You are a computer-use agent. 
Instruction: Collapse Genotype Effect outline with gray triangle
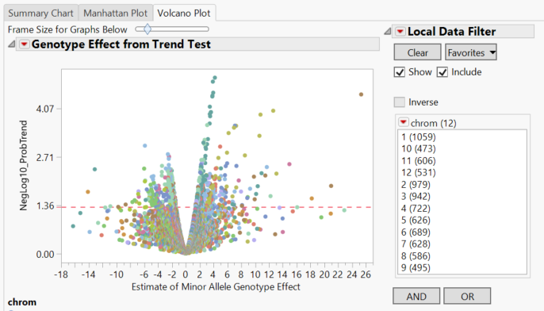click(x=11, y=44)
